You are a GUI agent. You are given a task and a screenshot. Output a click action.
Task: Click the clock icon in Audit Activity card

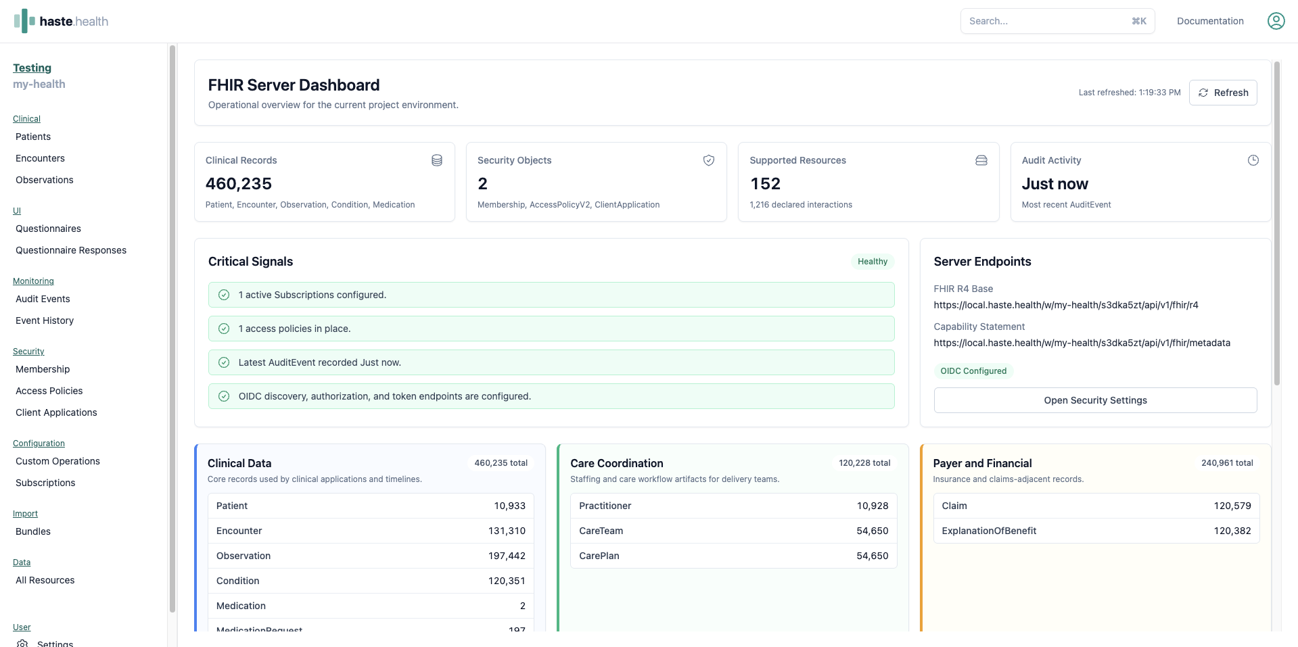click(1253, 160)
